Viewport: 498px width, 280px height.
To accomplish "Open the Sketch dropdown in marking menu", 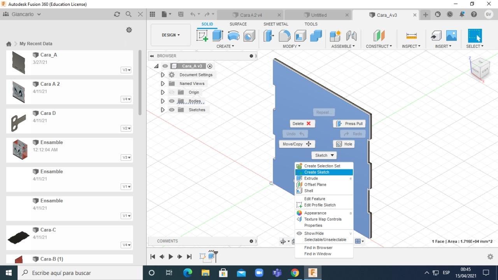I will pos(325,155).
